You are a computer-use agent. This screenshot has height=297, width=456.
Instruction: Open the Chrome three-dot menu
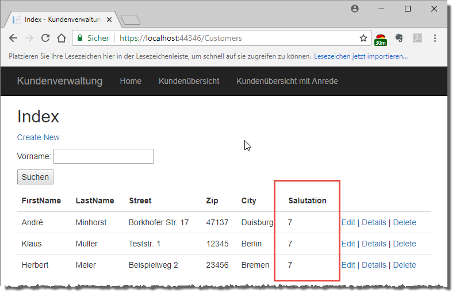[x=435, y=38]
